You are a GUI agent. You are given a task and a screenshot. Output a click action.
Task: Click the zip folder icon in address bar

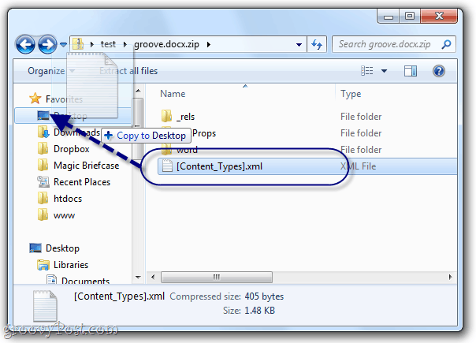[78, 44]
